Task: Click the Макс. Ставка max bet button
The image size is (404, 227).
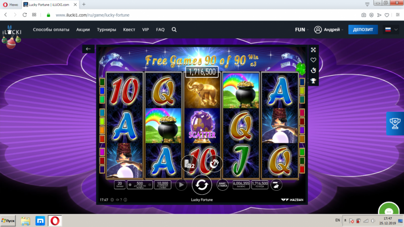Action: [222, 185]
